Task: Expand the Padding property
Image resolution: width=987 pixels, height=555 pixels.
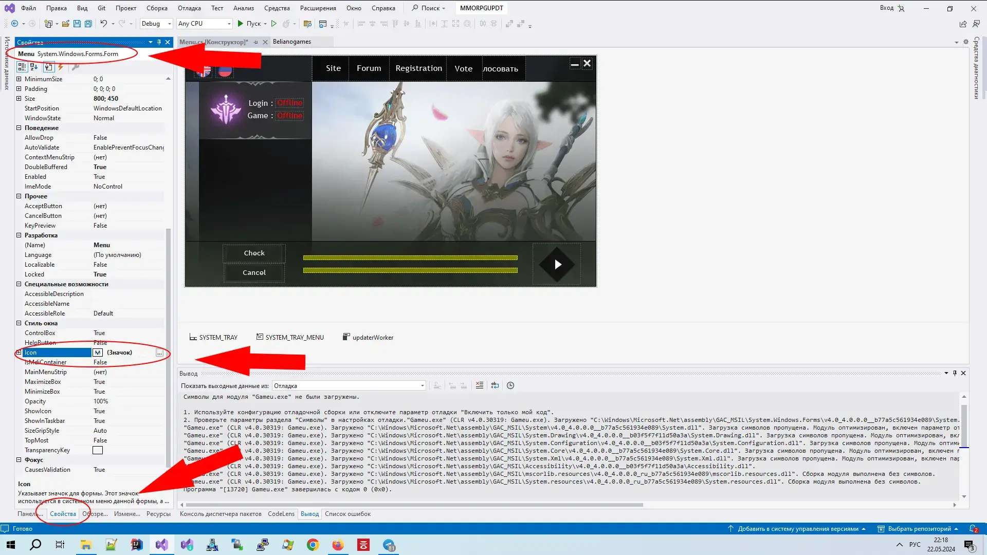Action: pos(19,89)
